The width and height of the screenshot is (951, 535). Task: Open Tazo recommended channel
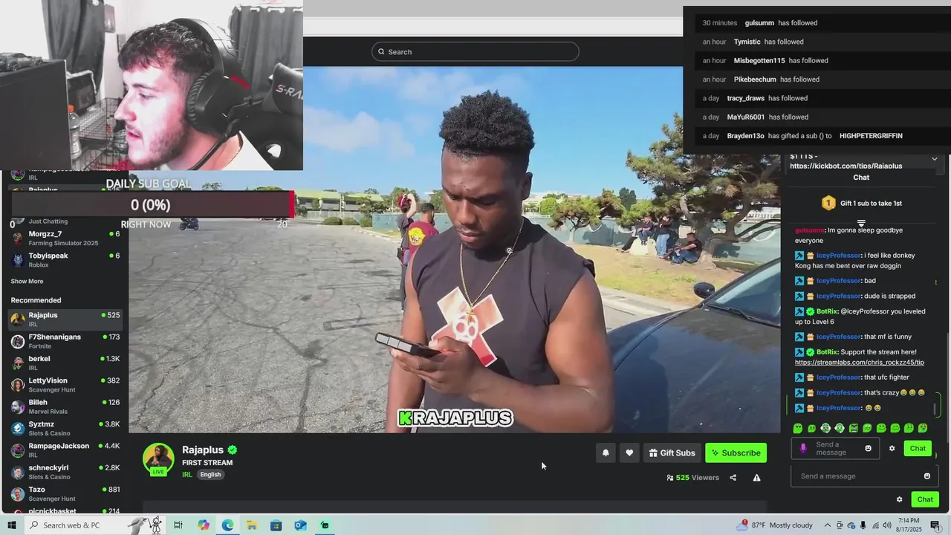65,493
